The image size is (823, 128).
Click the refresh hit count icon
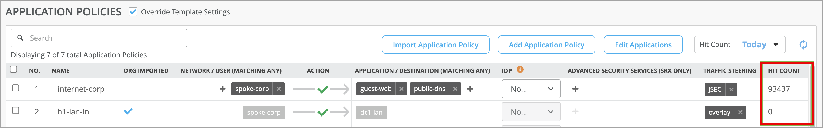[803, 45]
